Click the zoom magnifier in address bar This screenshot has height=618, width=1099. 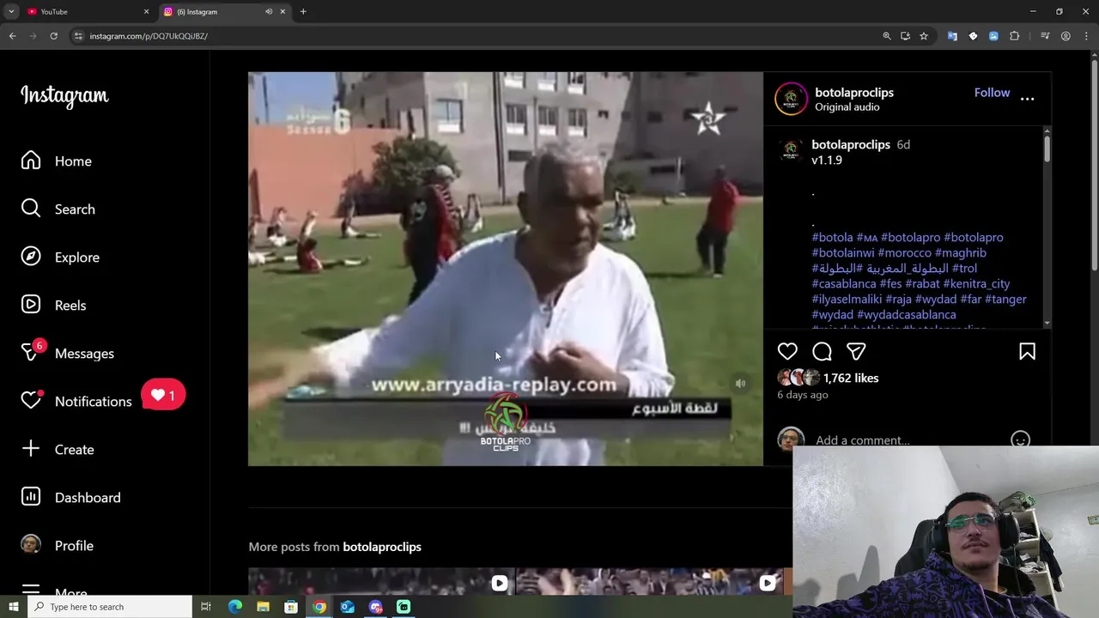pos(887,36)
